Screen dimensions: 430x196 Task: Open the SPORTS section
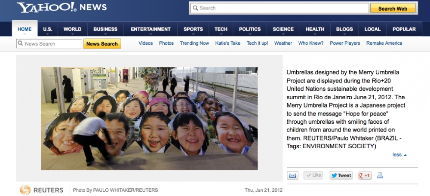pyautogui.click(x=193, y=29)
